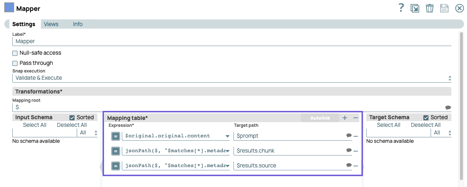Click the trash delete icon
Image resolution: width=467 pixels, height=187 pixels.
click(x=430, y=8)
